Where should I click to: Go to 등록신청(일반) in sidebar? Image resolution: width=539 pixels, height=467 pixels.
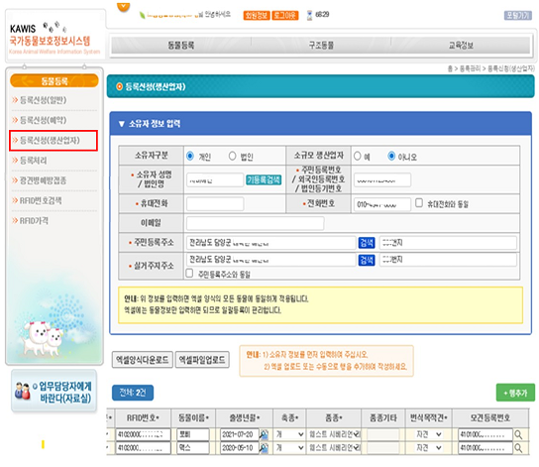43,100
